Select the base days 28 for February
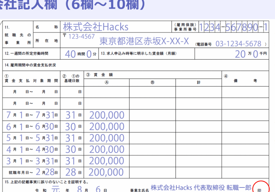 click(71, 172)
